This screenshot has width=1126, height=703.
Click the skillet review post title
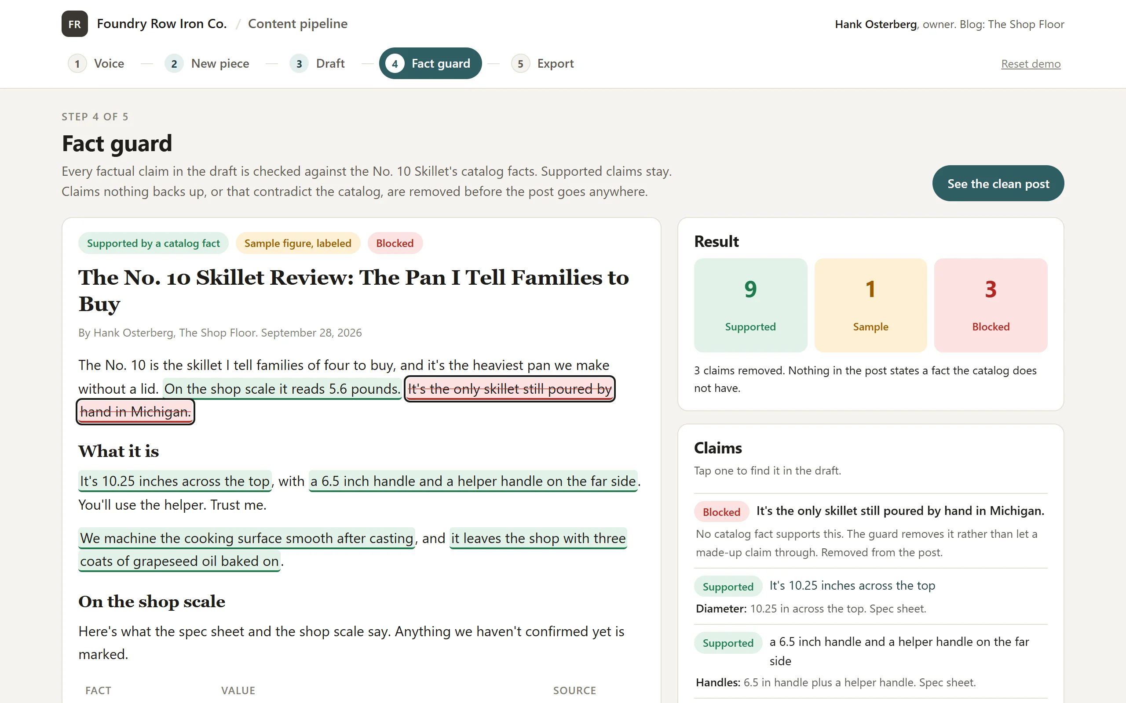354,290
